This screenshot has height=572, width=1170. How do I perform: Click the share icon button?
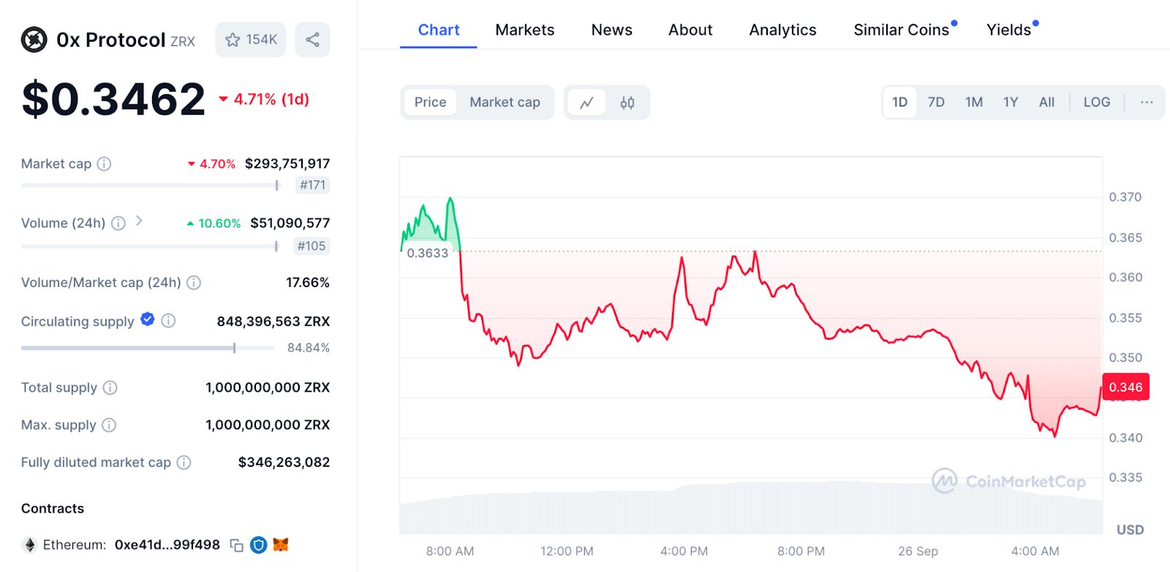click(x=312, y=40)
